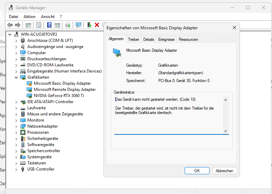Click the 'PCI-Bus 0, Gerät 30, Funktion 0' value
The image size is (272, 194).
184,81
